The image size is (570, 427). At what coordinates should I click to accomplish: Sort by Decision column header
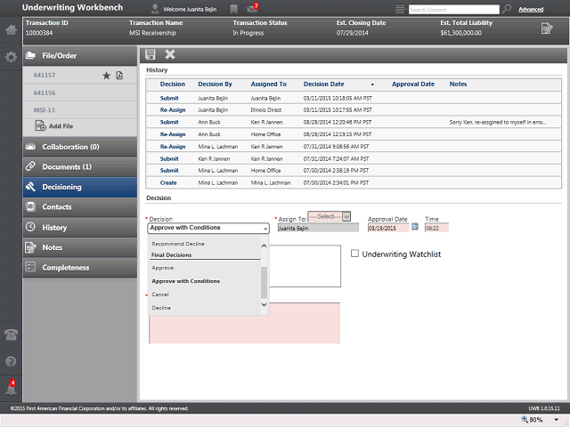click(x=173, y=85)
